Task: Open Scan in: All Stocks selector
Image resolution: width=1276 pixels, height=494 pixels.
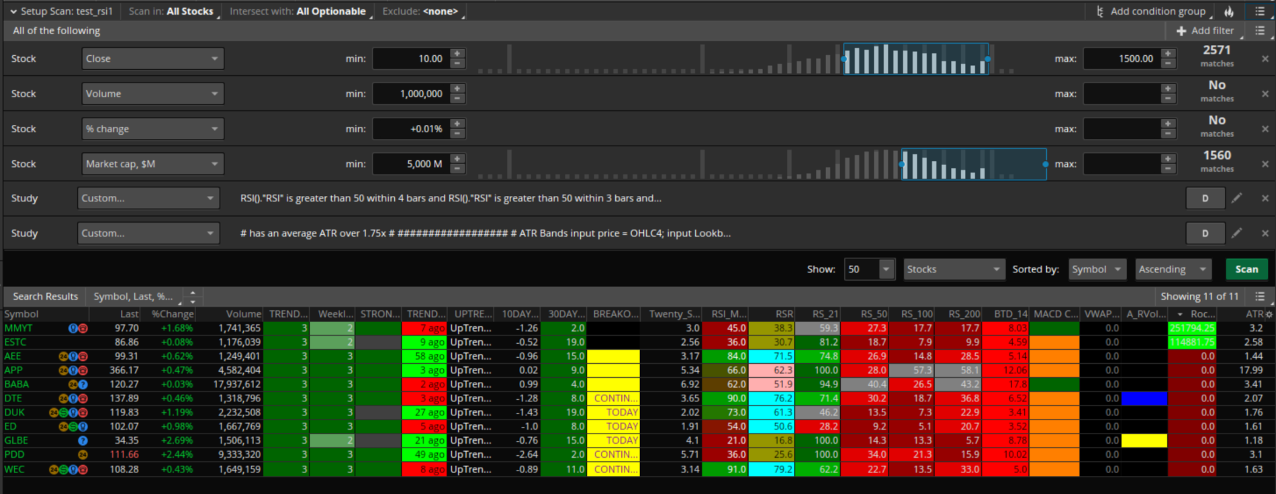Action: [172, 11]
